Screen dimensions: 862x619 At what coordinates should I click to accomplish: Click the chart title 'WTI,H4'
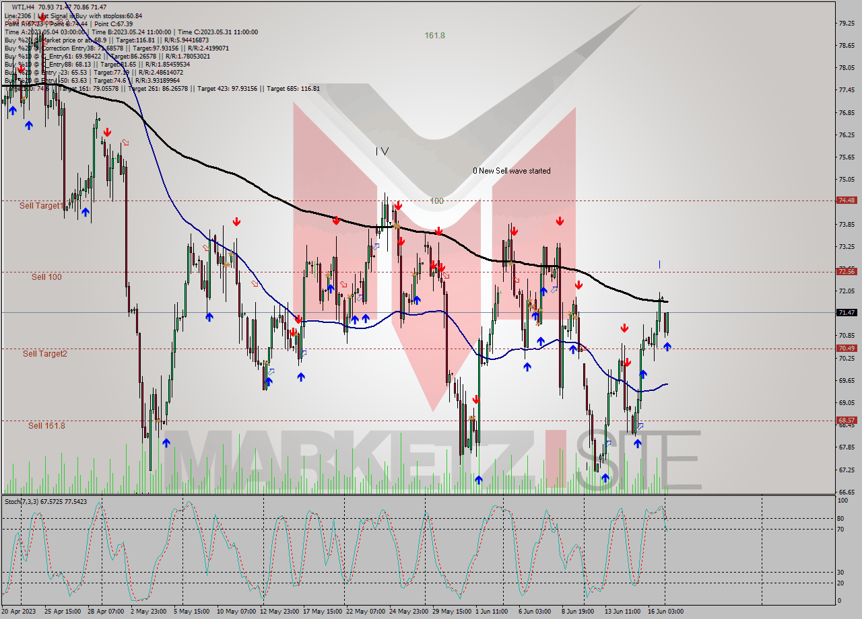[24, 7]
